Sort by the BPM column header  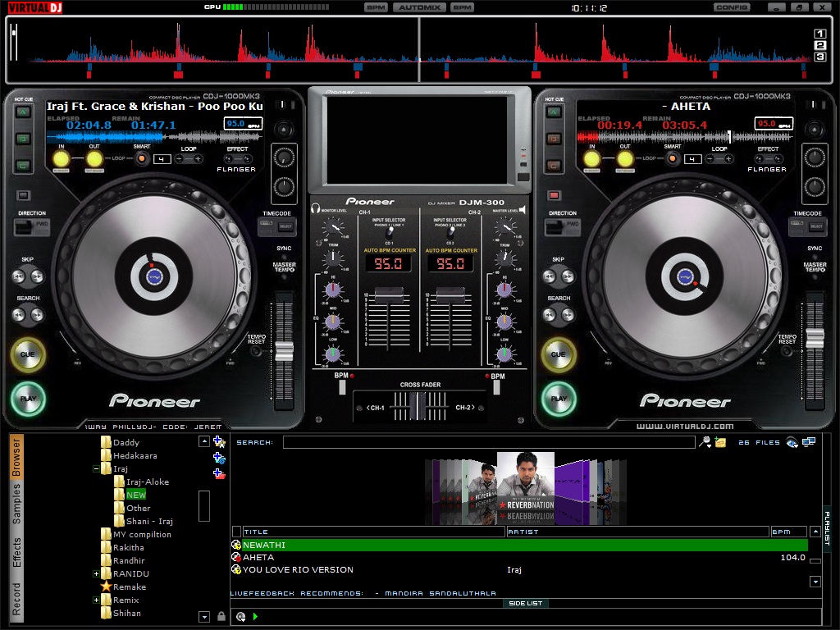tap(788, 532)
